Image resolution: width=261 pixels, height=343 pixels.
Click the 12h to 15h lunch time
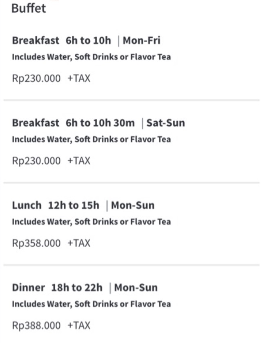pos(74,205)
